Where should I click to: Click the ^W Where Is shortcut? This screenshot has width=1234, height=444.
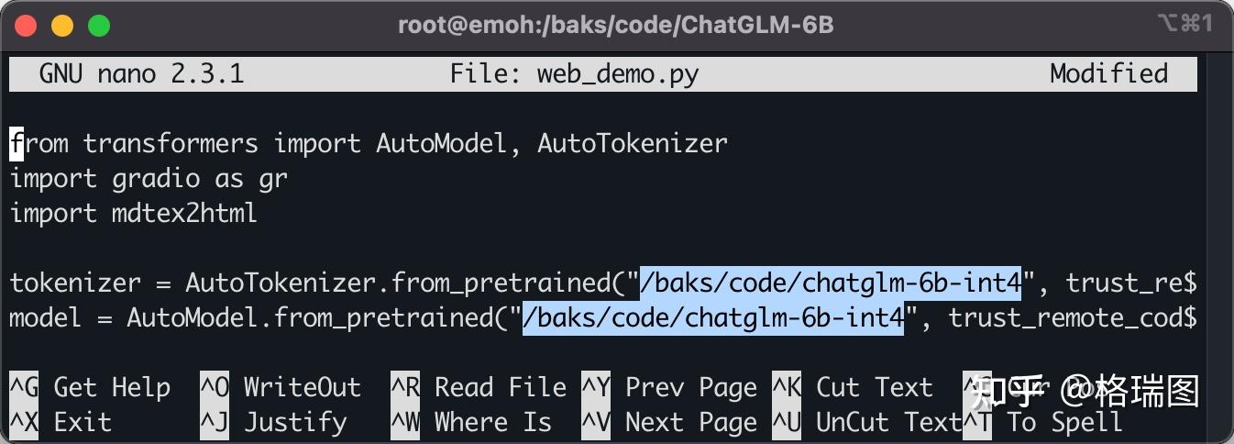[x=471, y=422]
